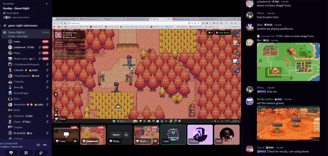Select the Game Nights! voice channel
Viewport: 328px width, 156px height.
26,34
